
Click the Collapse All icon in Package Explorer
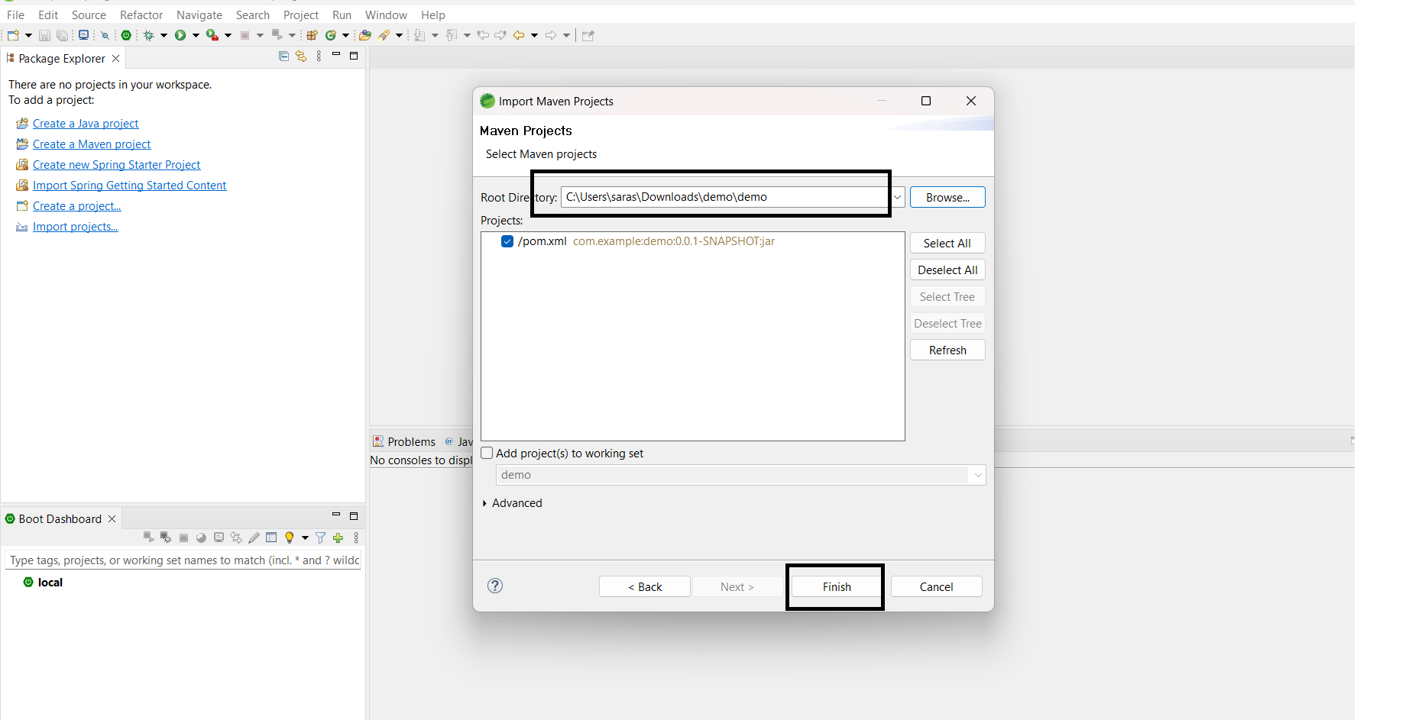tap(283, 57)
